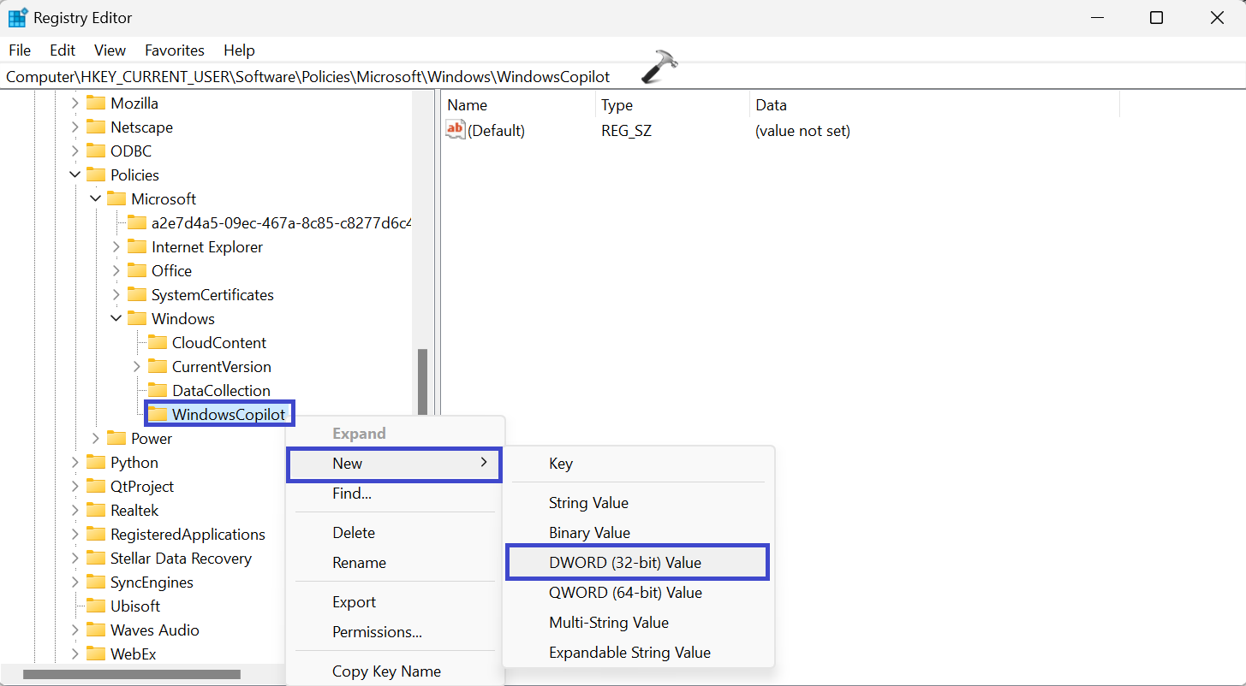Click the Internet Explorer folder icon
Screen dimensions: 1246x686
pos(137,247)
